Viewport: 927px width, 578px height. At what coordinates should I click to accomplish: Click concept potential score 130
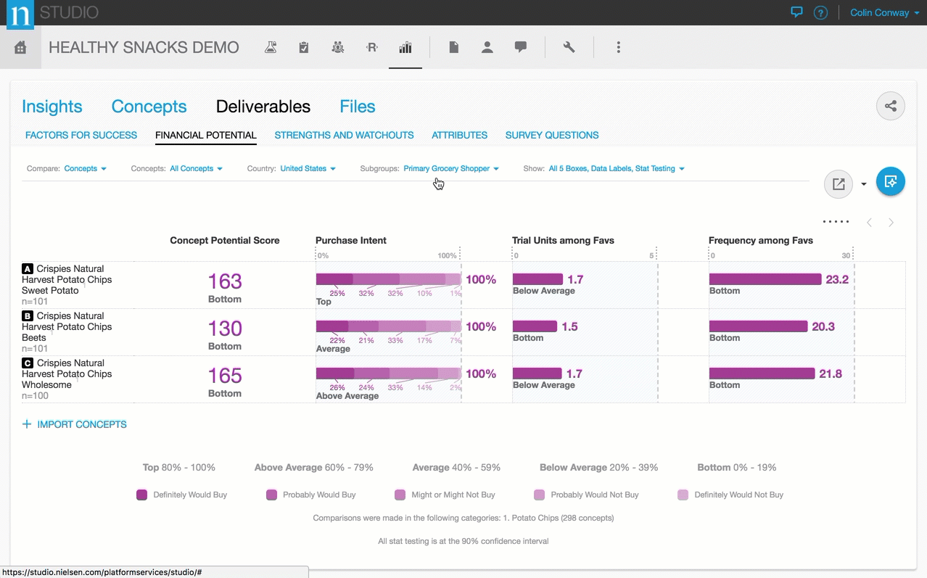(x=225, y=329)
